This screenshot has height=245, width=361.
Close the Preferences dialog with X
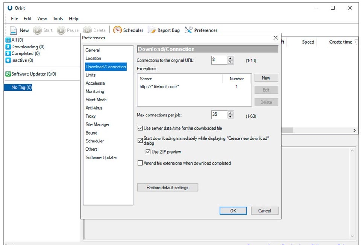click(275, 38)
